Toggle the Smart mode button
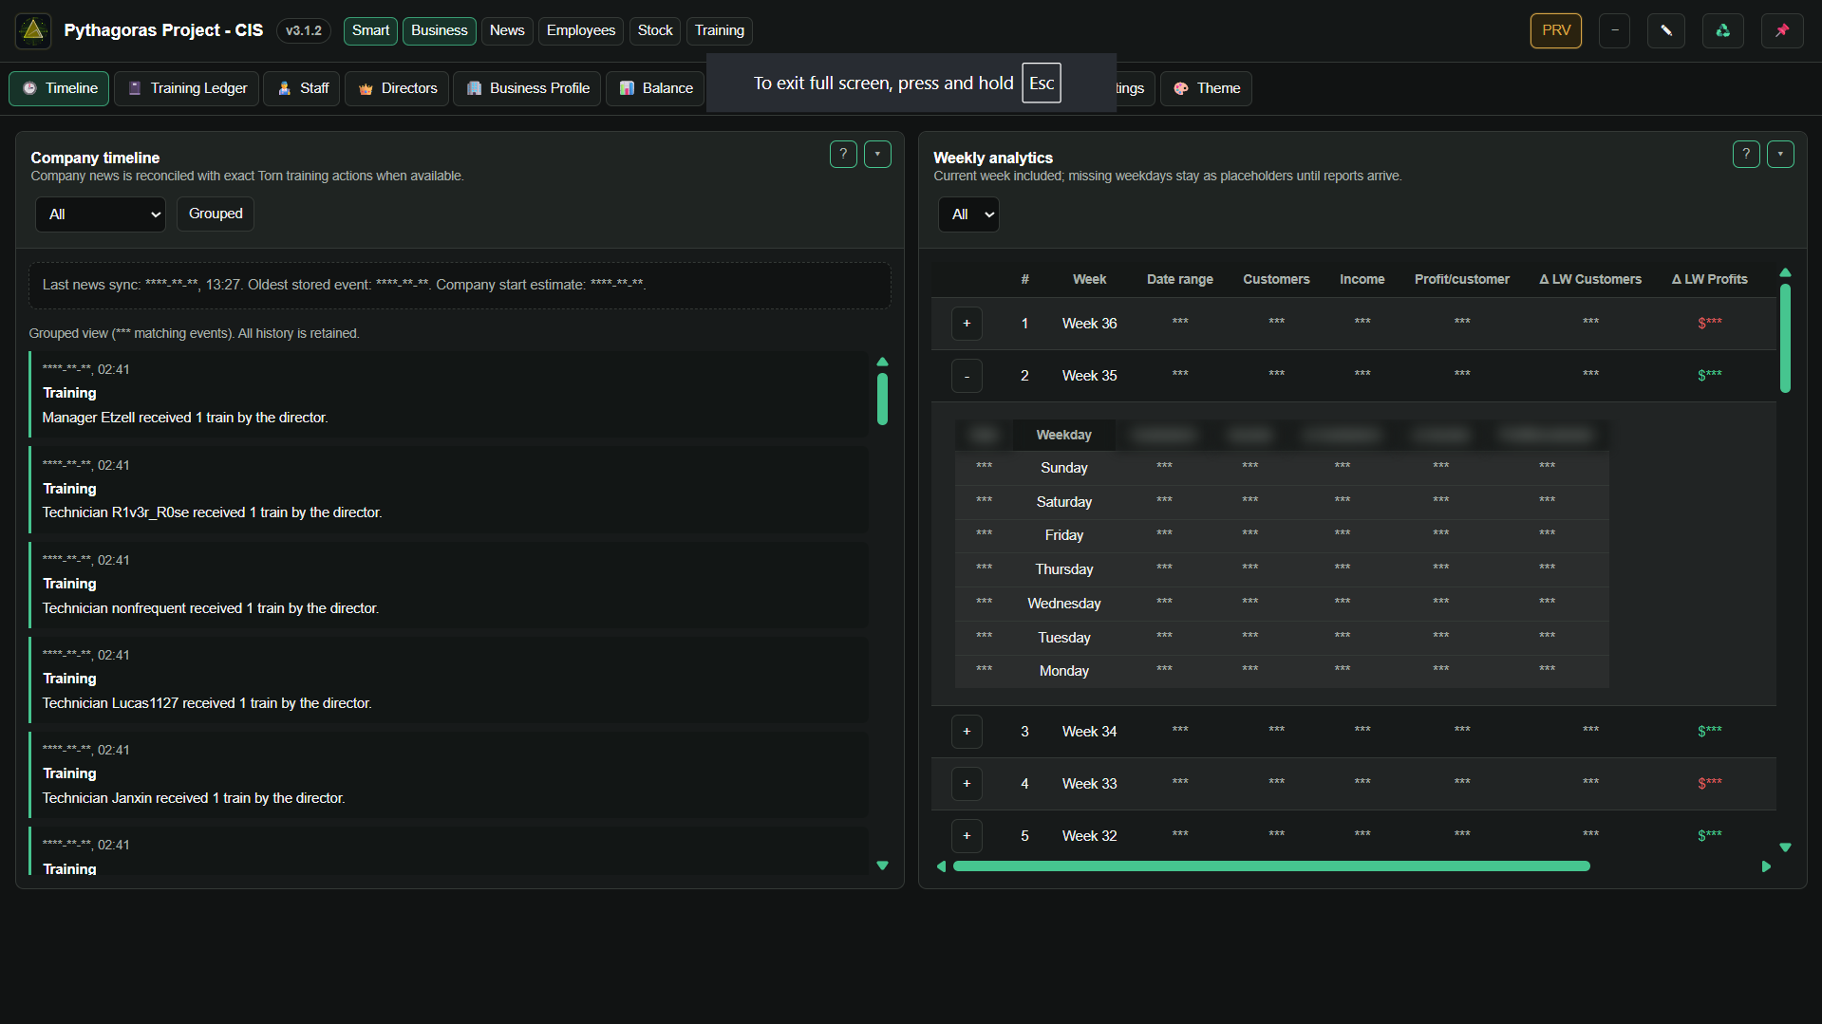 click(370, 30)
